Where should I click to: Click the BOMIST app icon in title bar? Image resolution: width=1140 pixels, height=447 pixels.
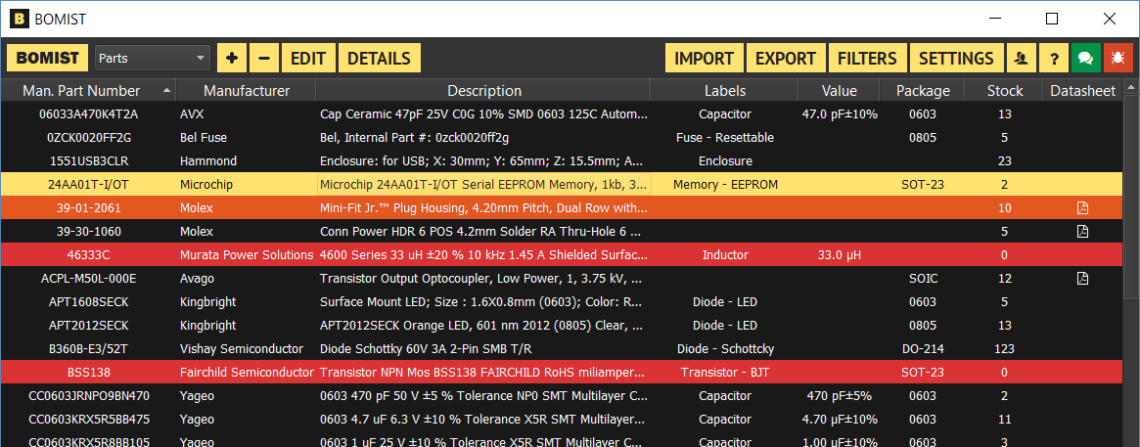click(x=20, y=19)
